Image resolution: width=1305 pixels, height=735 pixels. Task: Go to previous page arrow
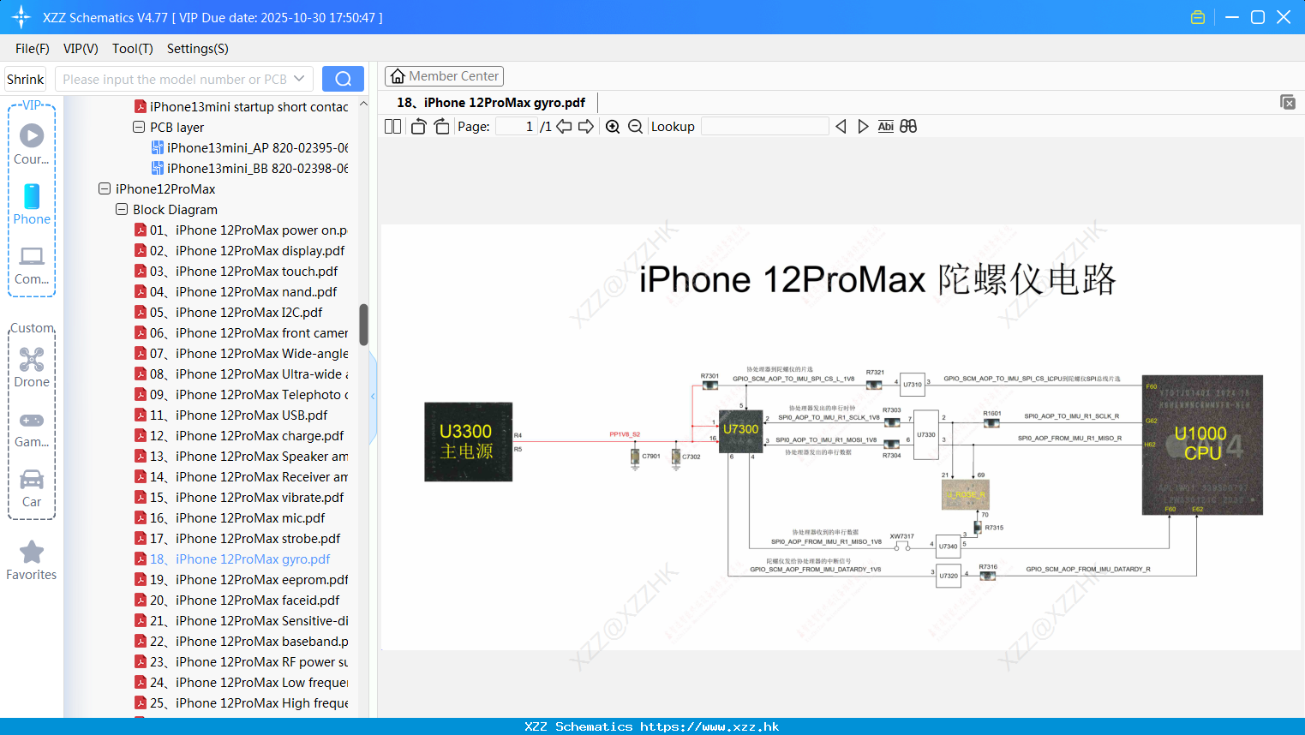(564, 127)
